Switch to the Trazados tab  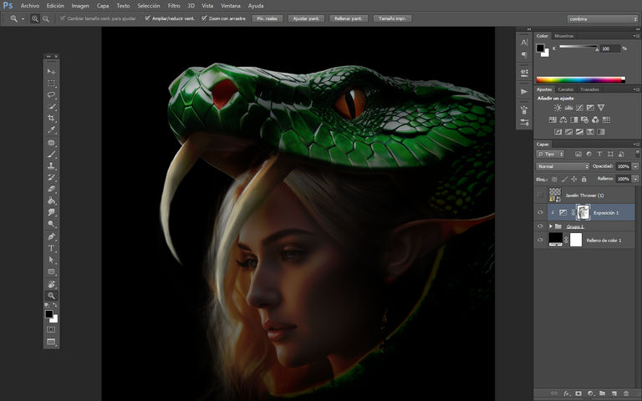[x=589, y=89]
